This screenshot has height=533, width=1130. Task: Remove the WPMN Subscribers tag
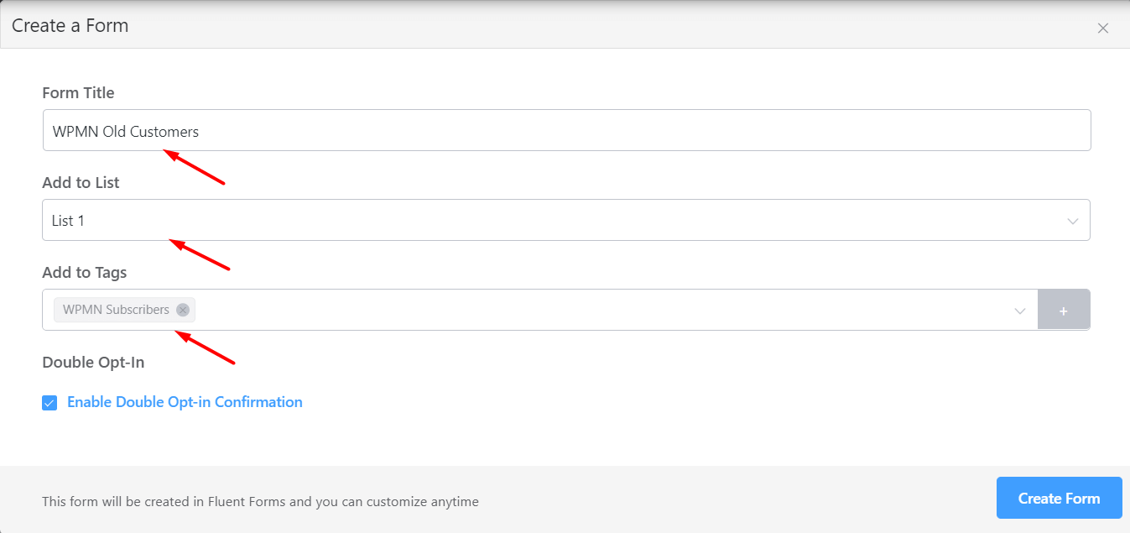(183, 310)
